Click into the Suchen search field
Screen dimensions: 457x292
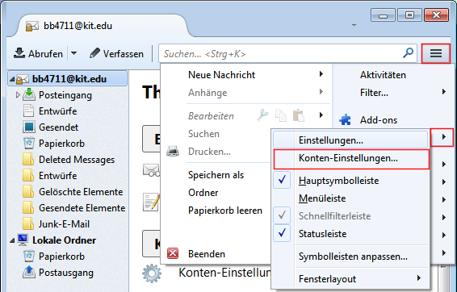tap(281, 53)
